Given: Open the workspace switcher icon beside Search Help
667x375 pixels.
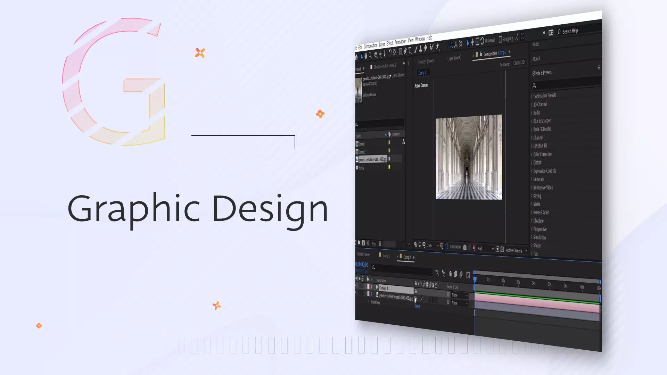Looking at the screenshot, I should [551, 33].
